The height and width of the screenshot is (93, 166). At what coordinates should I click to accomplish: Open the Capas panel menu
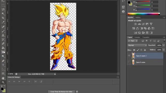[164, 37]
